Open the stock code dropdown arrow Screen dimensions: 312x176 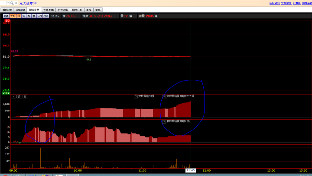click(8, 3)
